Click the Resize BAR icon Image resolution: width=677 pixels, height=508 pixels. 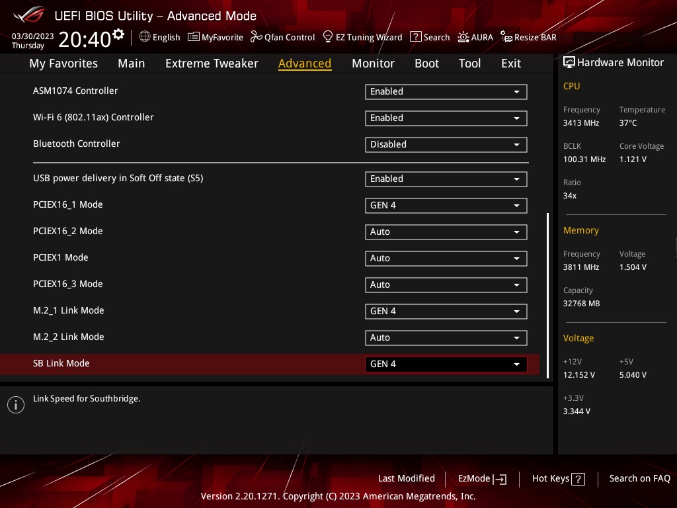tap(506, 37)
